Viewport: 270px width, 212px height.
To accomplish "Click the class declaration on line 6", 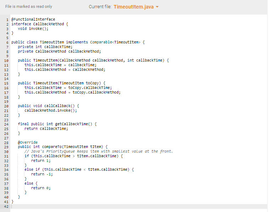I will [x=78, y=42].
